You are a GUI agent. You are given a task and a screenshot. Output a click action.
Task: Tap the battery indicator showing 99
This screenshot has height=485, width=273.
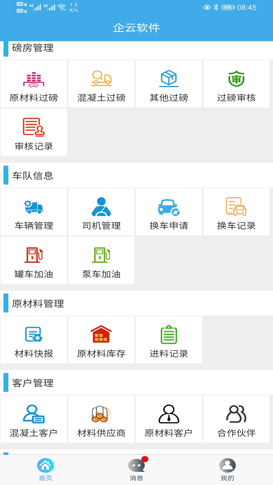click(228, 7)
